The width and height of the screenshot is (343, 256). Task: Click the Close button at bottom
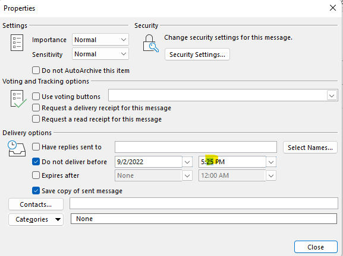coord(316,247)
